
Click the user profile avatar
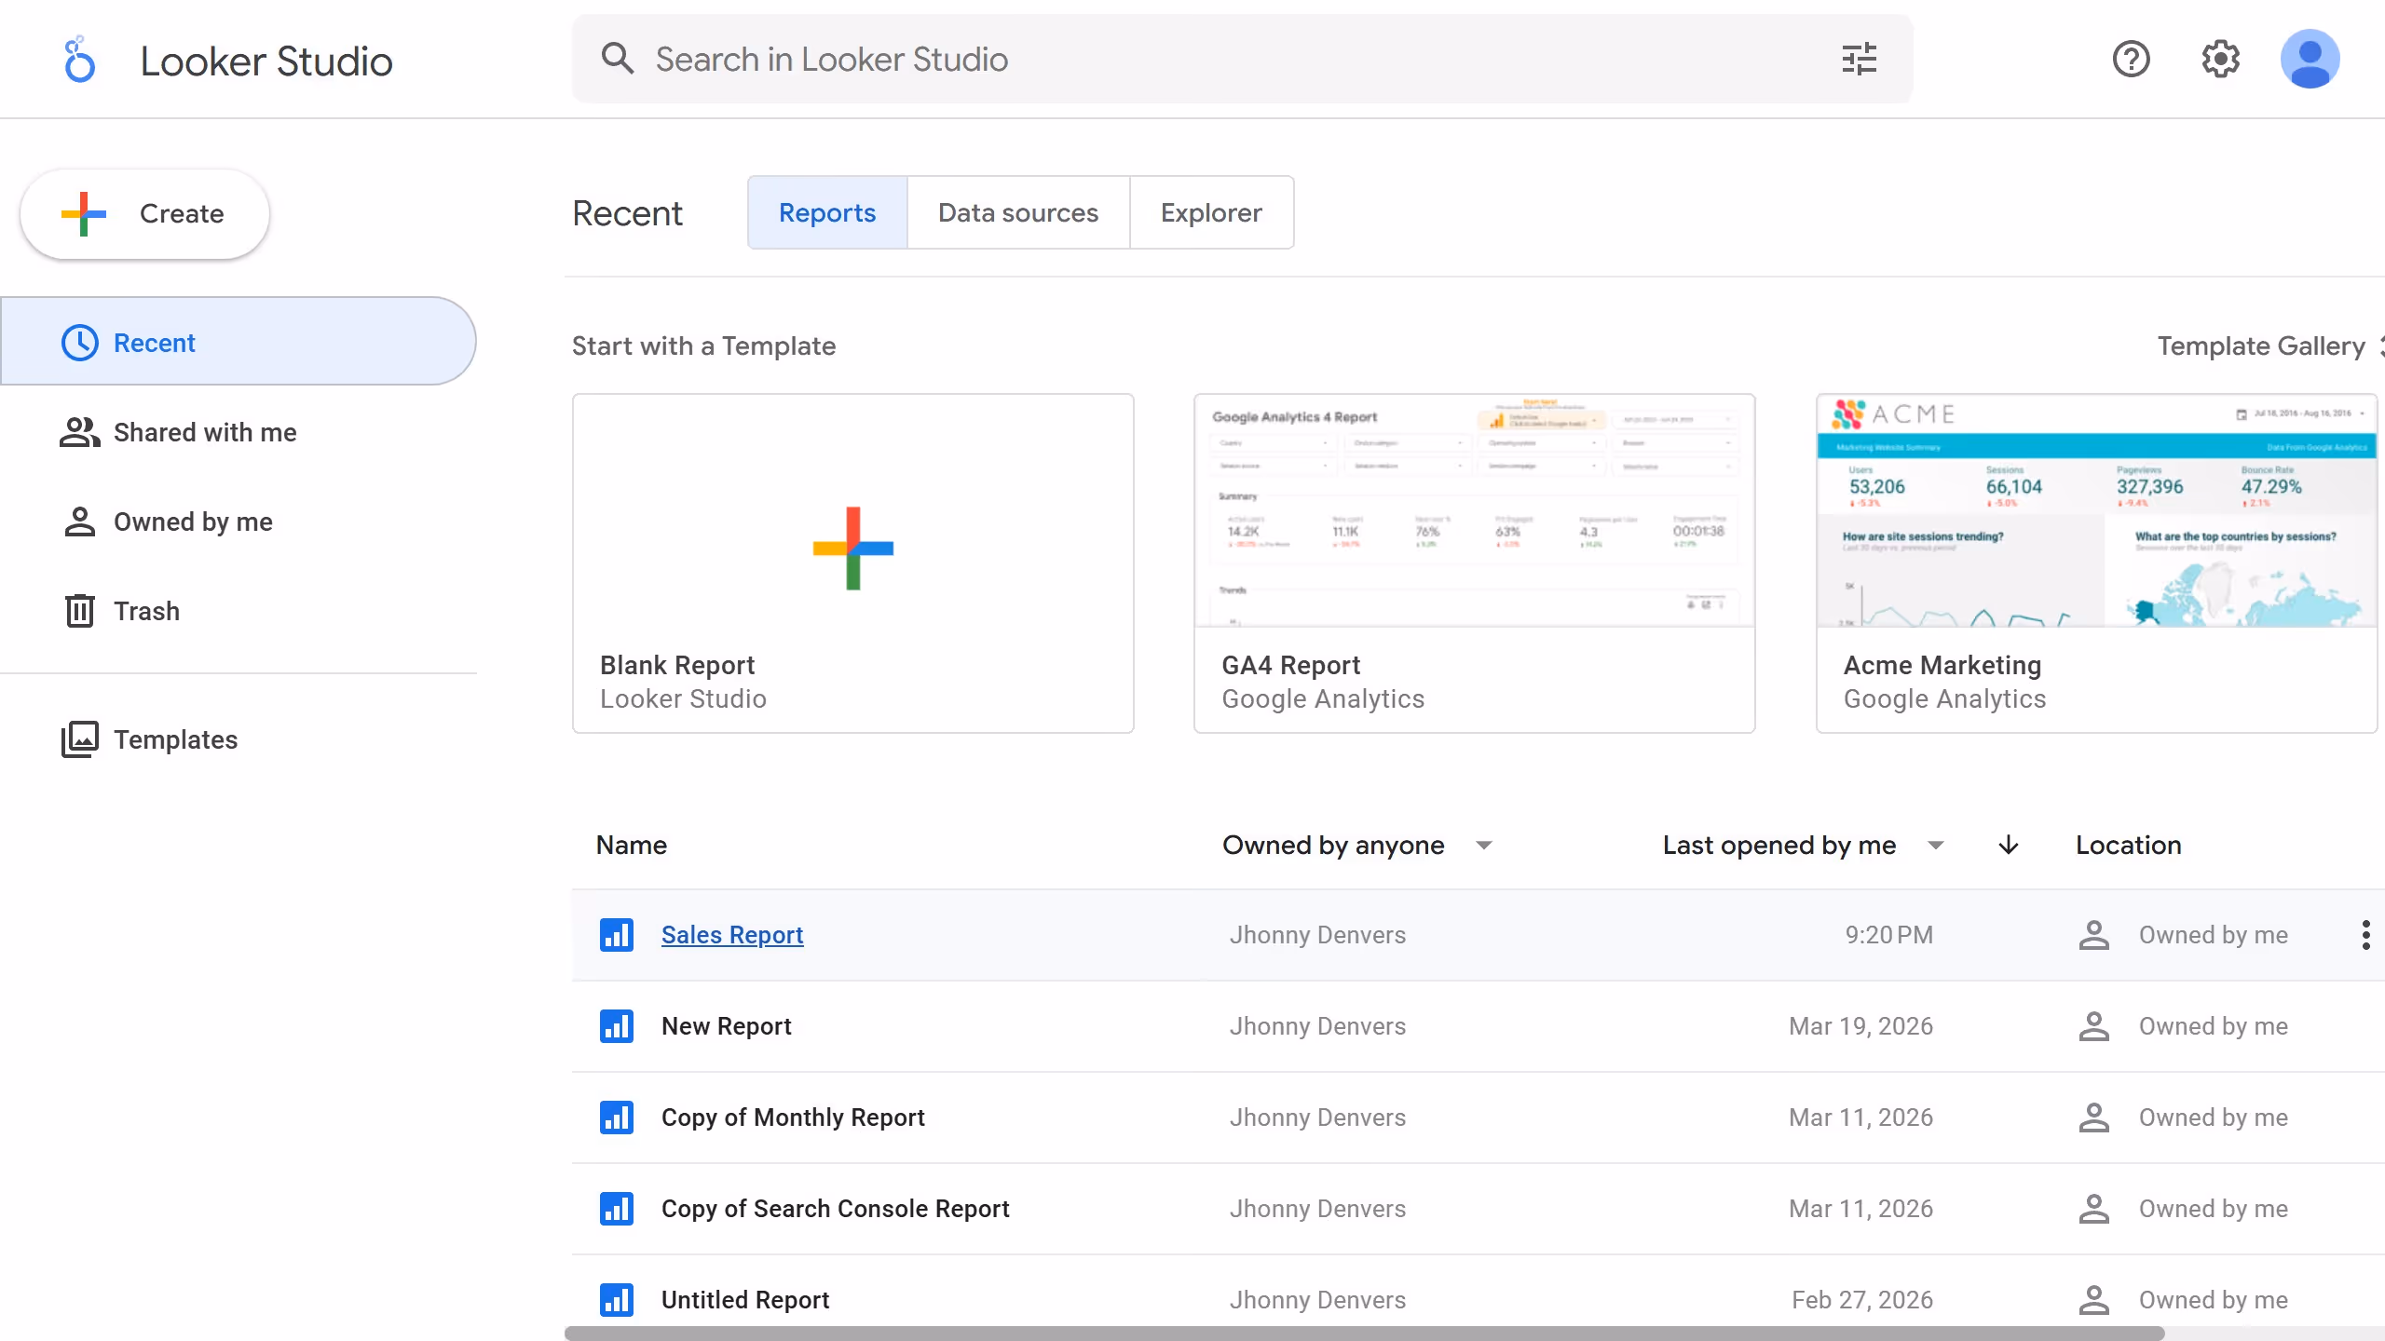tap(2311, 59)
